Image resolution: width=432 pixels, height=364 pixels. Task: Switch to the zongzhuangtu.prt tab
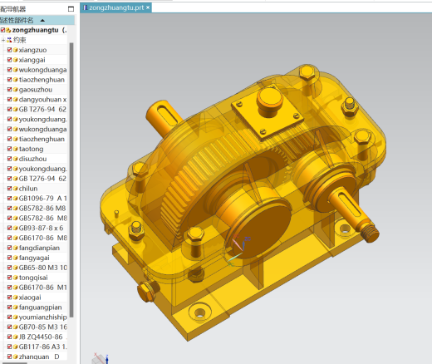coord(116,7)
